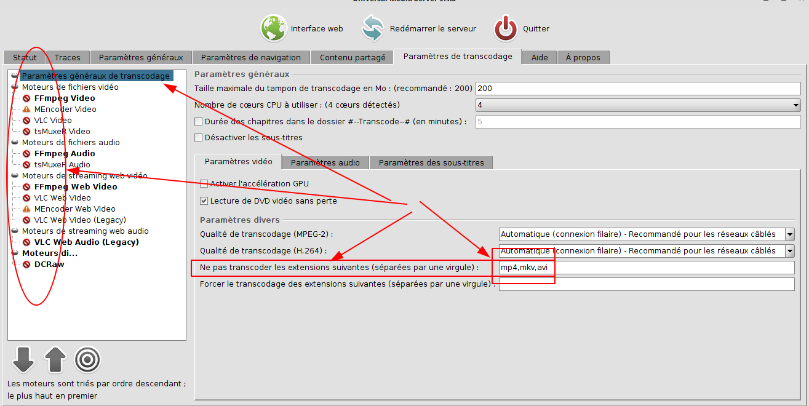The height and width of the screenshot is (406, 809).
Task: Switch to the Paramètres de navigation tab
Action: click(x=250, y=57)
